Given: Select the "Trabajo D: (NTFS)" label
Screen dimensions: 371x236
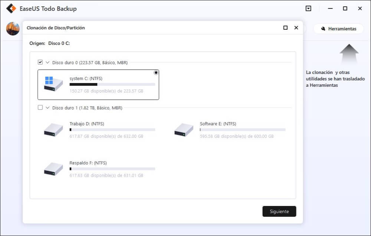Looking at the screenshot, I should [87, 124].
